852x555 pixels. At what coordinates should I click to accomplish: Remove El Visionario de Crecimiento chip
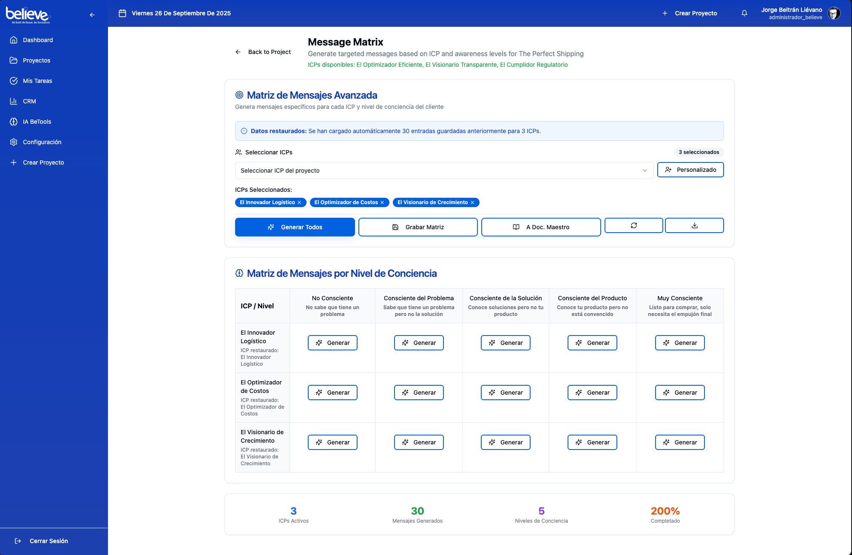(x=472, y=202)
